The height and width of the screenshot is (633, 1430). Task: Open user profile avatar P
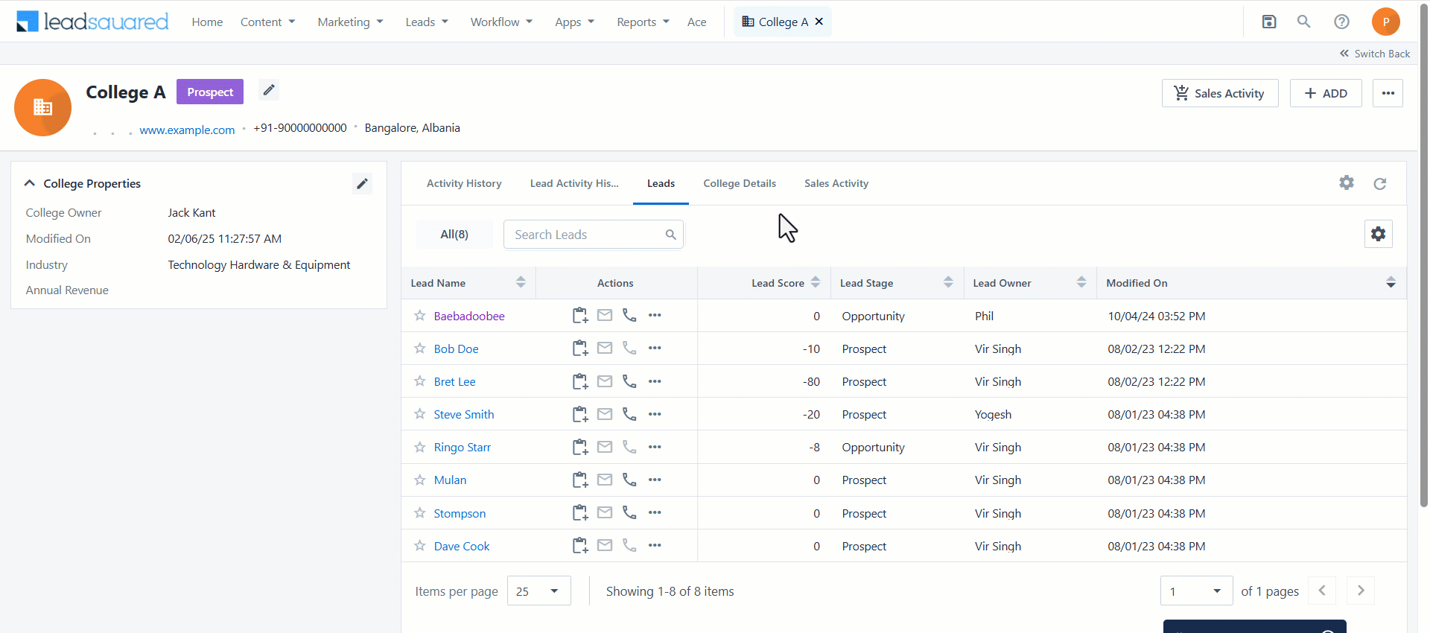click(x=1385, y=22)
